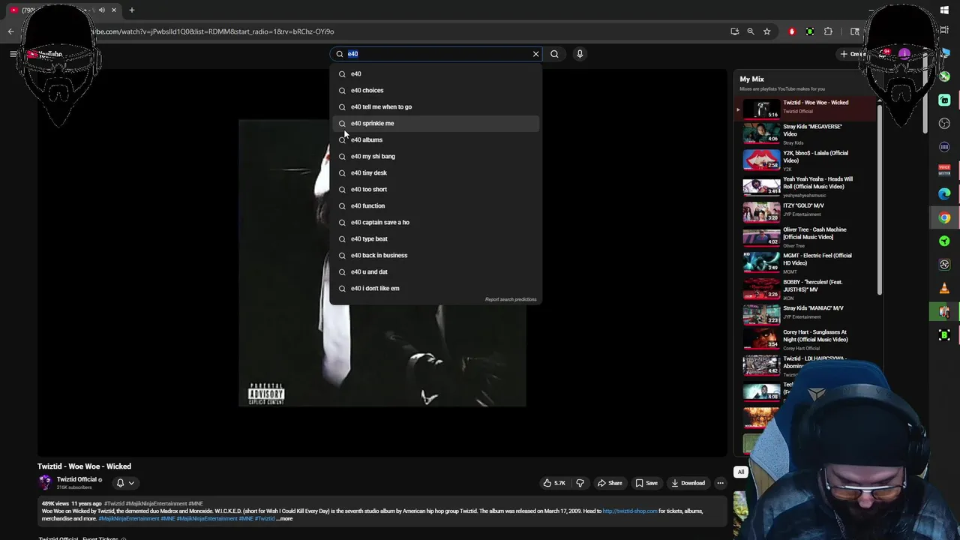The height and width of the screenshot is (540, 960).
Task: Select suggestion "e40 u and dat"
Action: click(x=436, y=271)
